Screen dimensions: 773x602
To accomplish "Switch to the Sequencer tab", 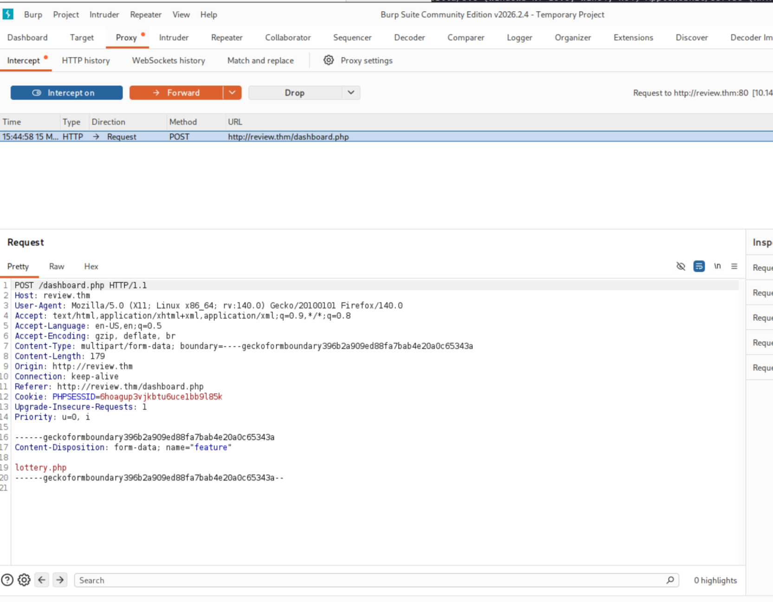I will pyautogui.click(x=352, y=38).
